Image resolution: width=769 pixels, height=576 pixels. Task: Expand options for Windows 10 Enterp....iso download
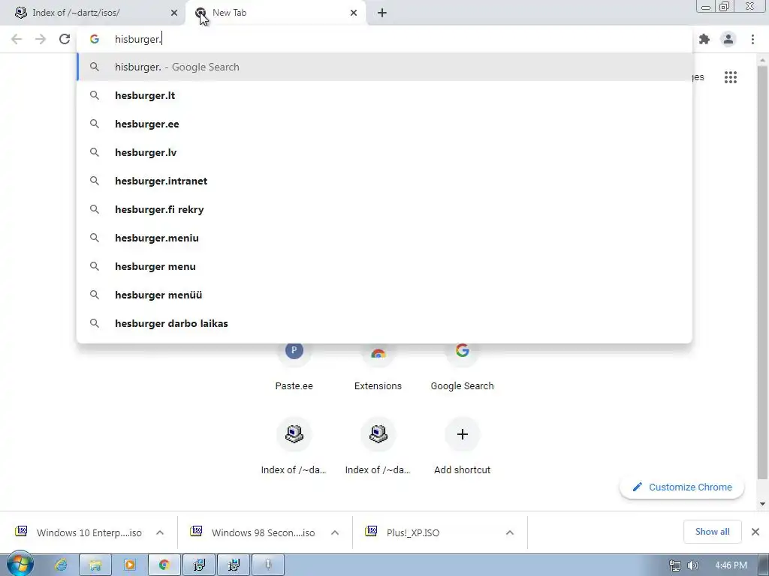tap(160, 532)
